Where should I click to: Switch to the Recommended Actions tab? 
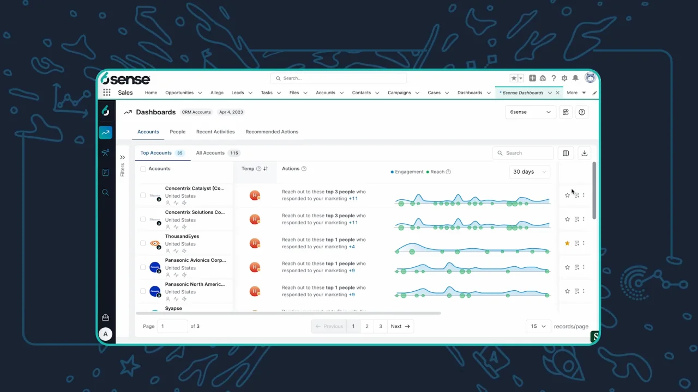(272, 132)
